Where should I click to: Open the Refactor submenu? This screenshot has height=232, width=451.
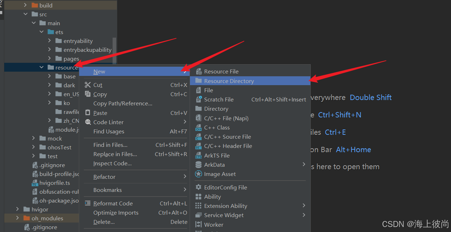(135, 177)
